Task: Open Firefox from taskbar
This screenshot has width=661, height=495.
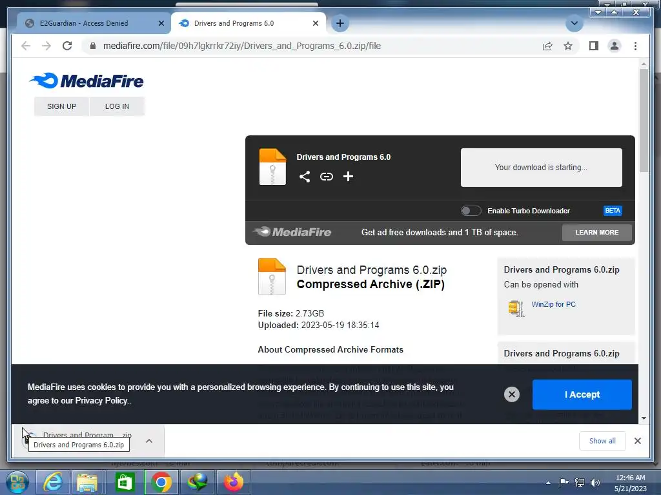Action: (x=233, y=482)
